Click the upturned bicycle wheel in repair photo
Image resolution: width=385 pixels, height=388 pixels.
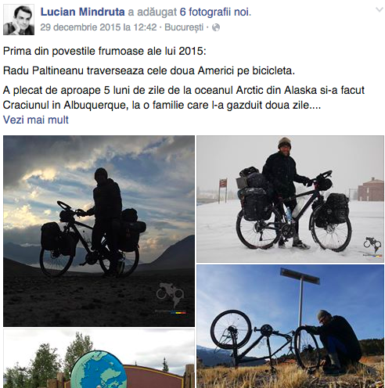231,329
